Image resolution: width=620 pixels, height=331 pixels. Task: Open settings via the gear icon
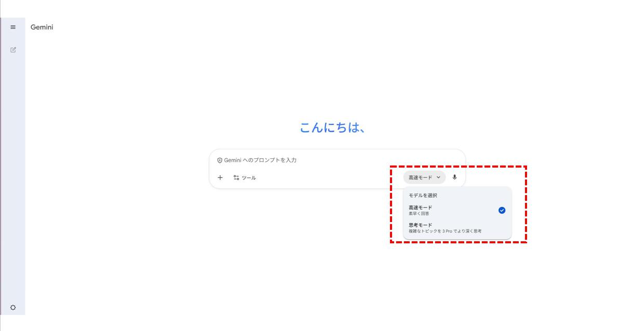13,307
